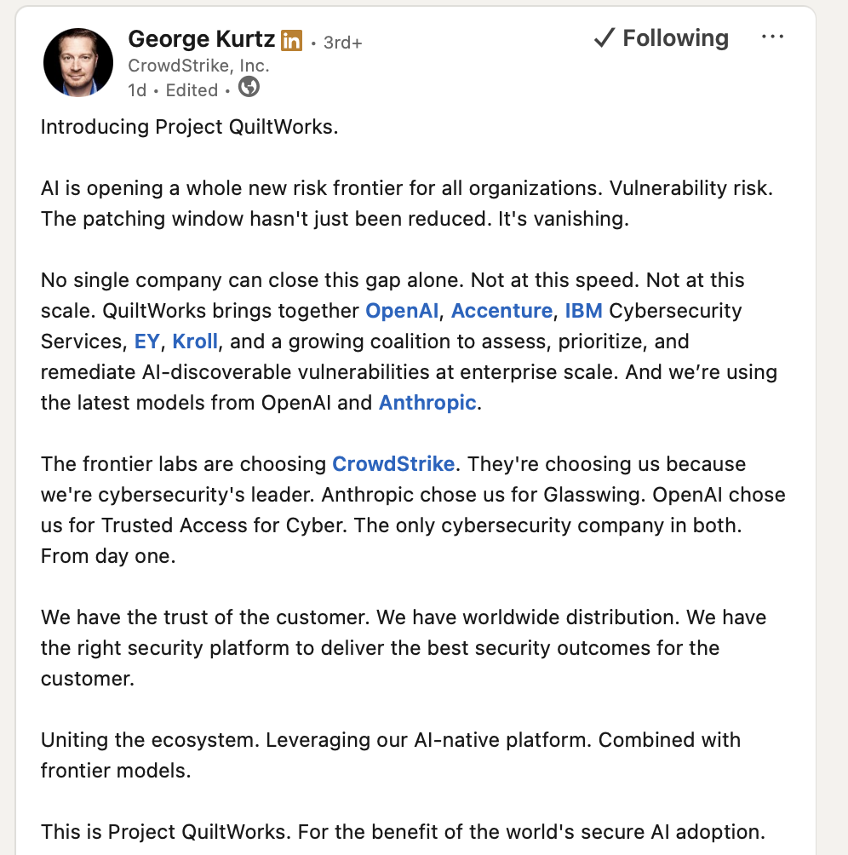The image size is (848, 855).
Task: Open the Kroll mention link
Action: (195, 341)
